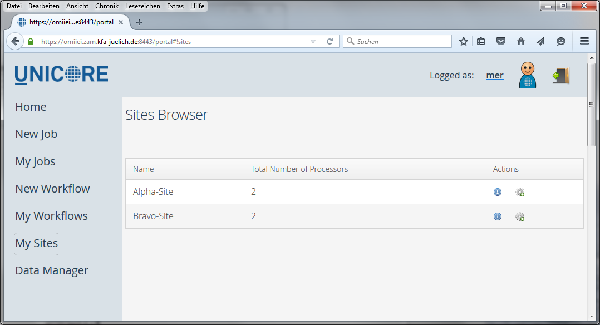Click the paper plane share icon
The image size is (600, 325).
coord(540,41)
